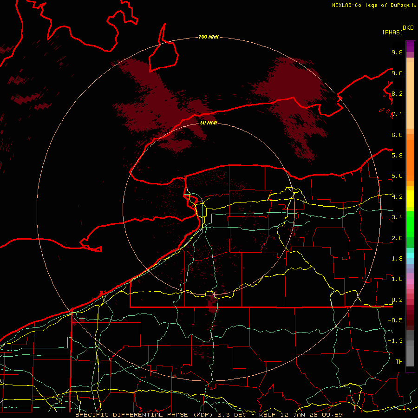Select the 3.4 value on the color scale
This screenshot has width=418, height=418.
pyautogui.click(x=397, y=217)
